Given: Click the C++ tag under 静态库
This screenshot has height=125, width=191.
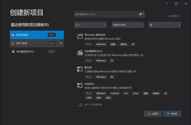Looking at the screenshot, I should [88, 77].
